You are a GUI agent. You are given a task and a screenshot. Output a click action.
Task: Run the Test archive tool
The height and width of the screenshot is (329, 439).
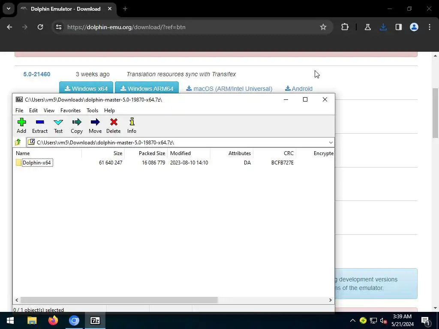[58, 126]
